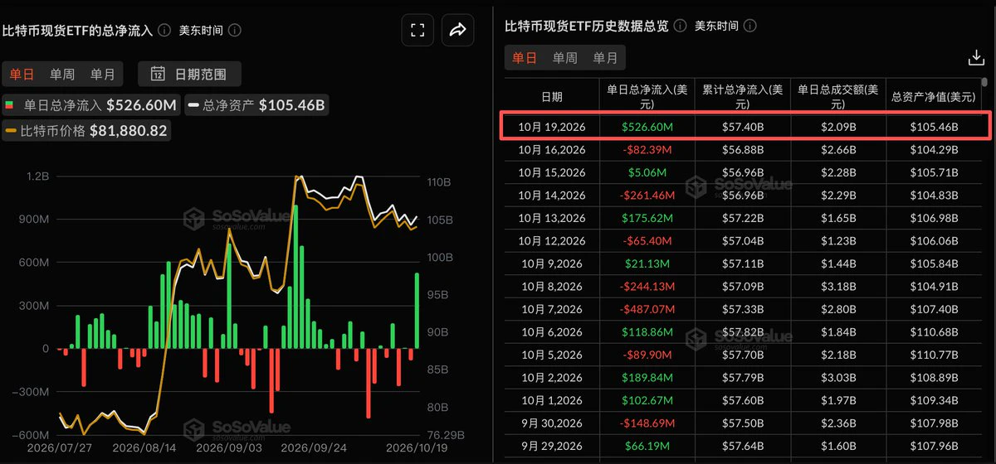This screenshot has height=464, width=996.
Task: Click the -$244.13M outflow cell
Action: point(647,287)
